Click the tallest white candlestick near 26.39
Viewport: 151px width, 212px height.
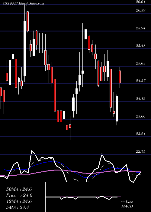[24, 49]
